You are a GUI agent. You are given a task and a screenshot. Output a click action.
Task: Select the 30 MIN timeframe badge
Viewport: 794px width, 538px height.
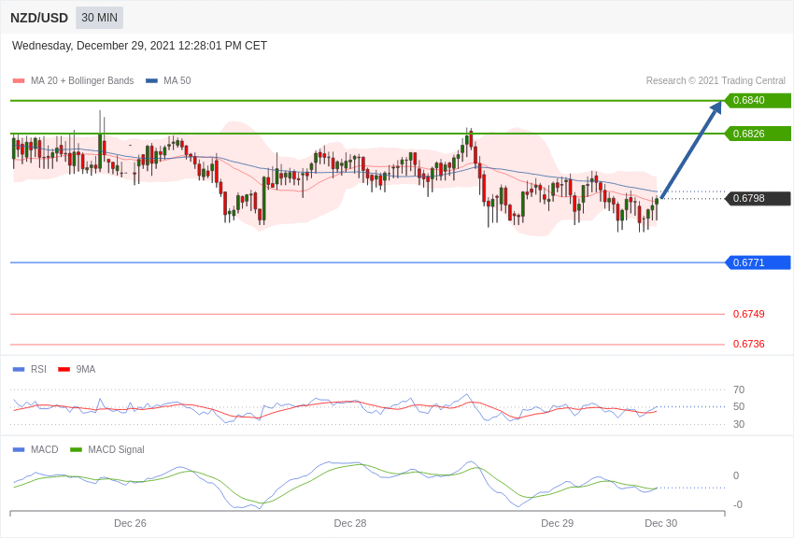[x=99, y=18]
